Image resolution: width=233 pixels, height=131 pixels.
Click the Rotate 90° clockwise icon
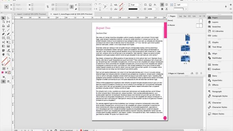click(x=95, y=5)
